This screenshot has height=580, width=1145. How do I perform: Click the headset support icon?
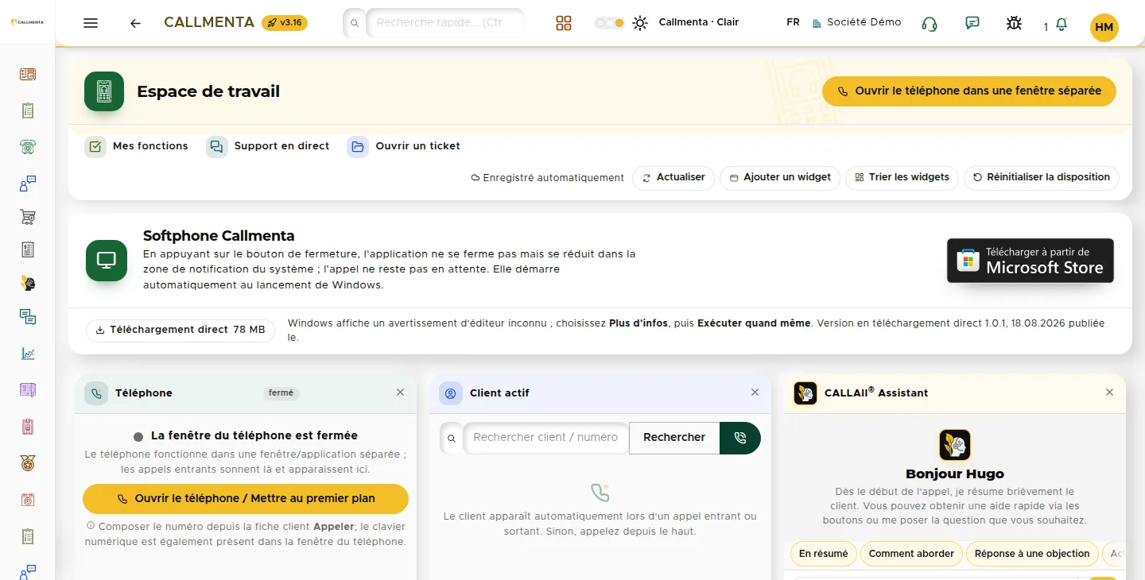click(930, 23)
